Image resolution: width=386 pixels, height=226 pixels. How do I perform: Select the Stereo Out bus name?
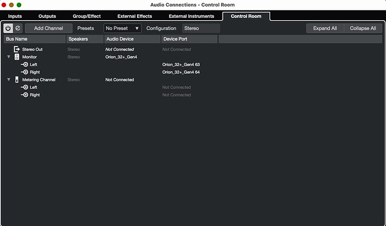click(x=32, y=49)
